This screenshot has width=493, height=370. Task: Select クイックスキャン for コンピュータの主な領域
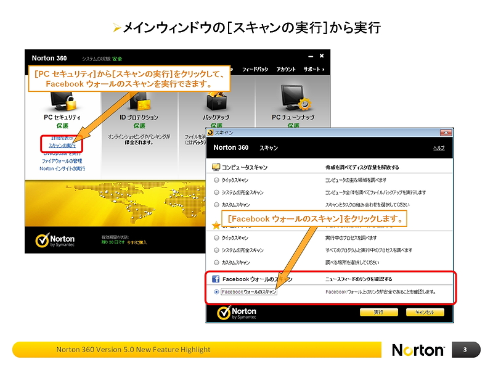pyautogui.click(x=216, y=180)
